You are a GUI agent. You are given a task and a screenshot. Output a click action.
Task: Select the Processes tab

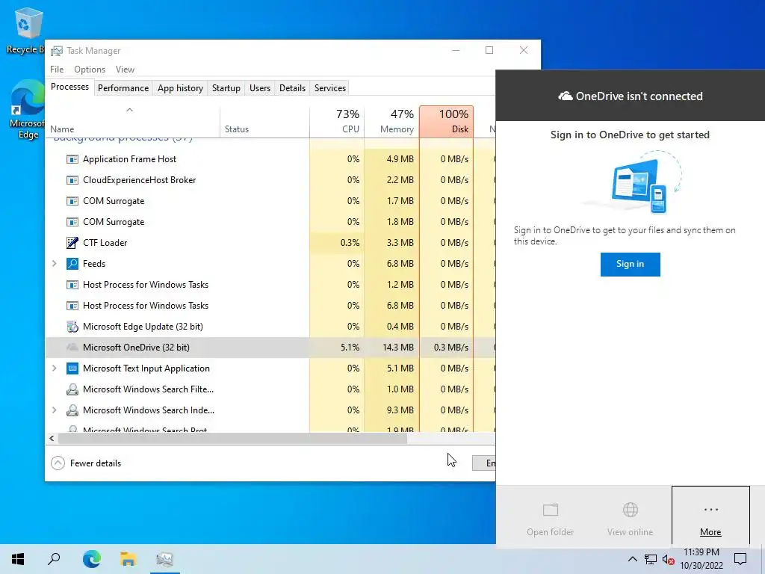coord(69,87)
